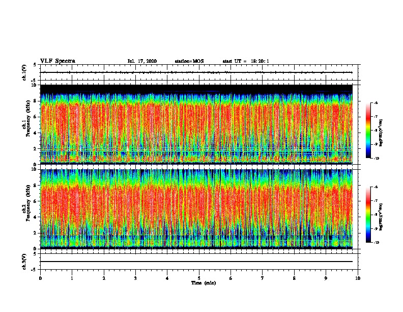Click the "3" tick on the time axis

point(135,278)
